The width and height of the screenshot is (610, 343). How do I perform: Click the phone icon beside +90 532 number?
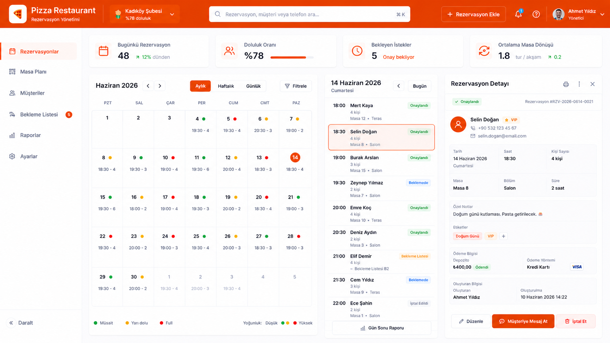pyautogui.click(x=473, y=128)
